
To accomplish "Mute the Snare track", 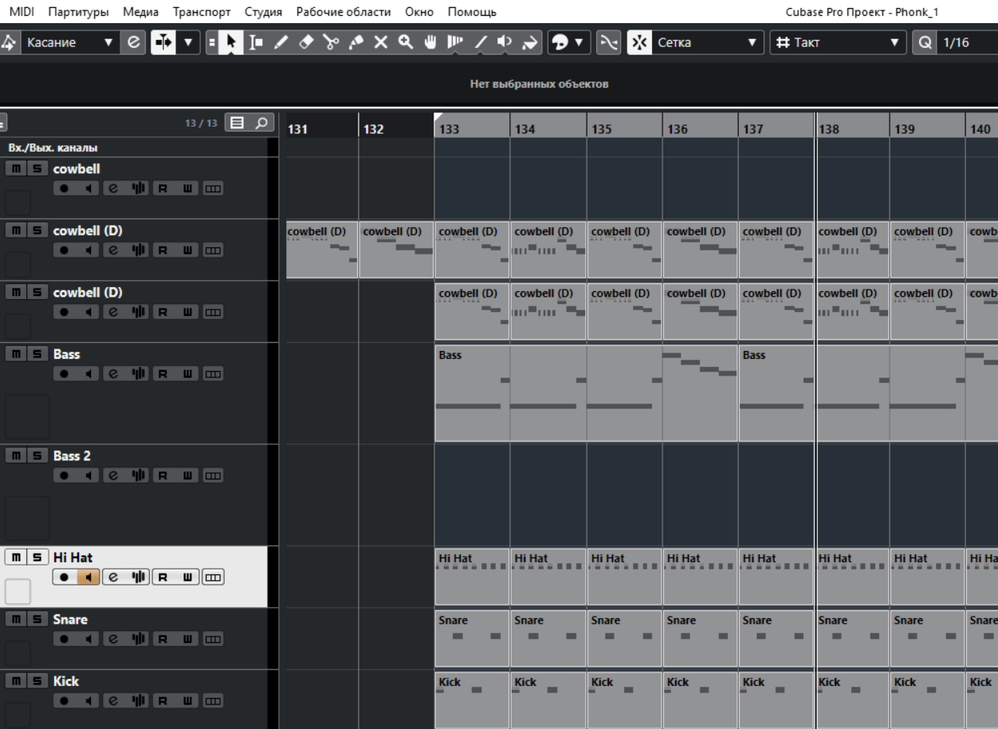I will coord(14,620).
